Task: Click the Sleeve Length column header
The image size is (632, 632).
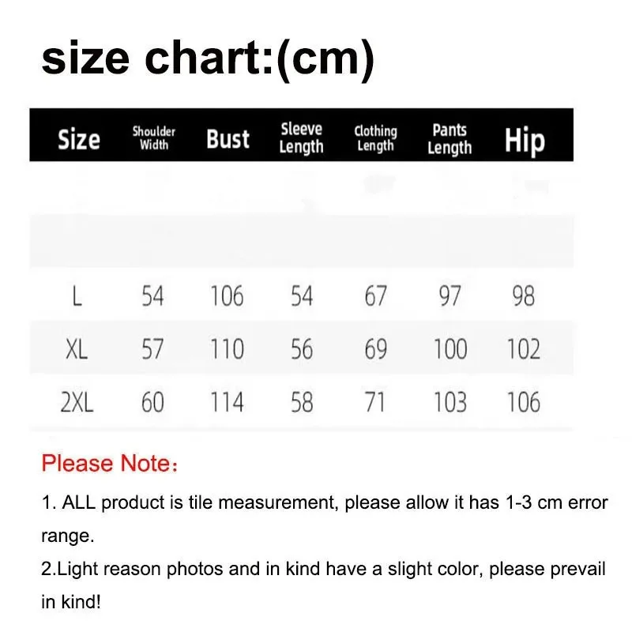Action: point(301,138)
